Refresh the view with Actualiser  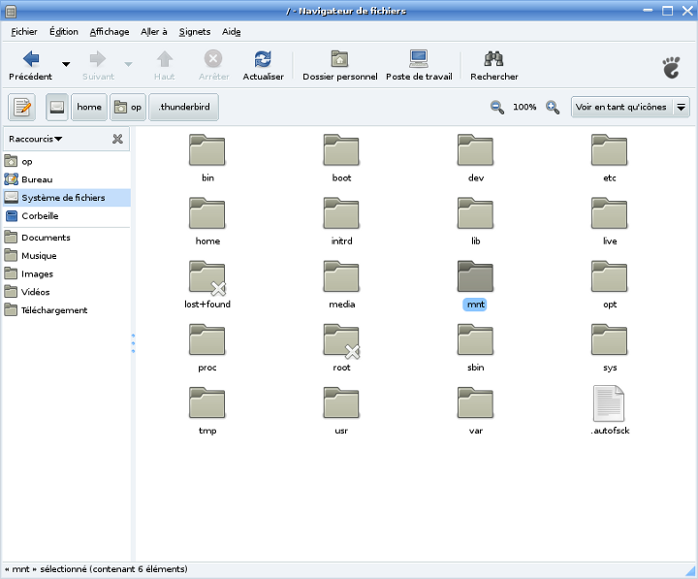point(263,66)
